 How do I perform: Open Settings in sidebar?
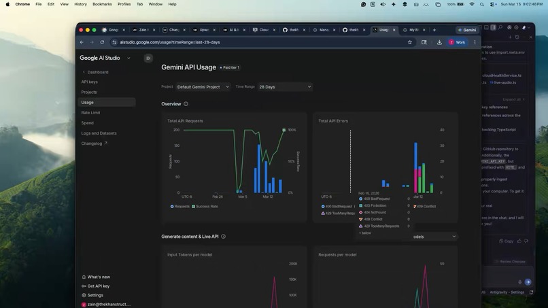coord(92,295)
